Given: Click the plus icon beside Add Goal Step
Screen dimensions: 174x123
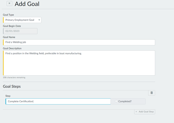Looking at the screenshot, I should 136,112.
